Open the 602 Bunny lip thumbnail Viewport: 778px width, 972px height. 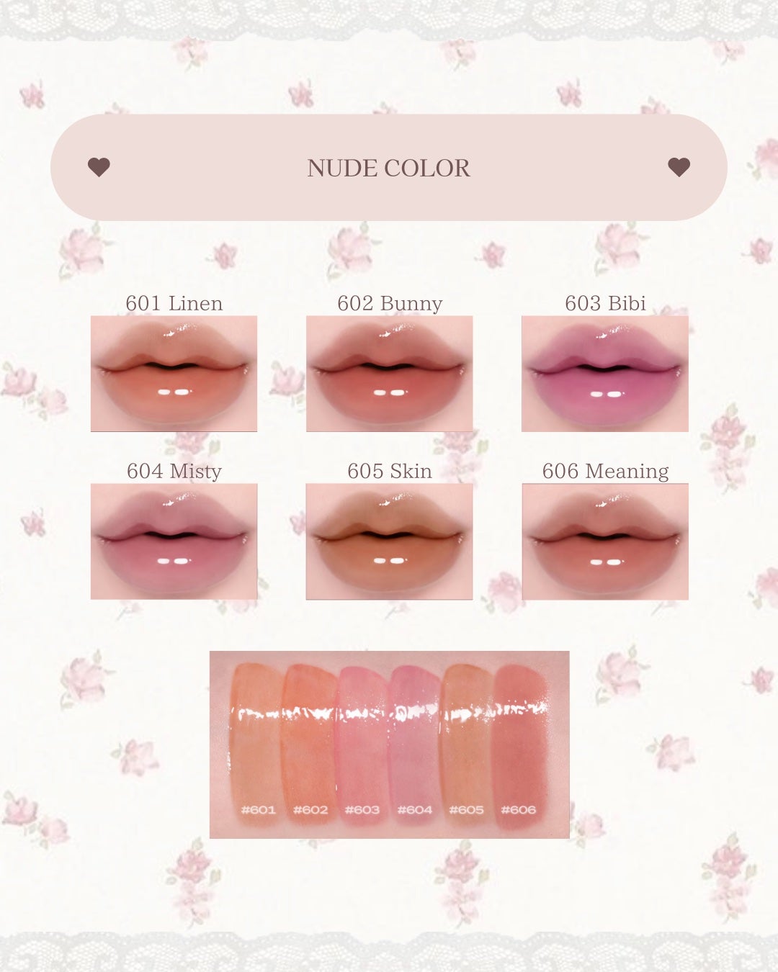[389, 374]
